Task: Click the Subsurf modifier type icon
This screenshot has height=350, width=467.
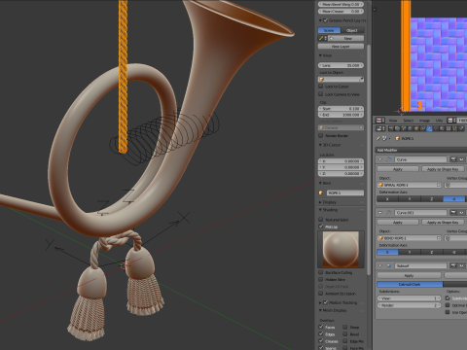Action: click(x=389, y=265)
